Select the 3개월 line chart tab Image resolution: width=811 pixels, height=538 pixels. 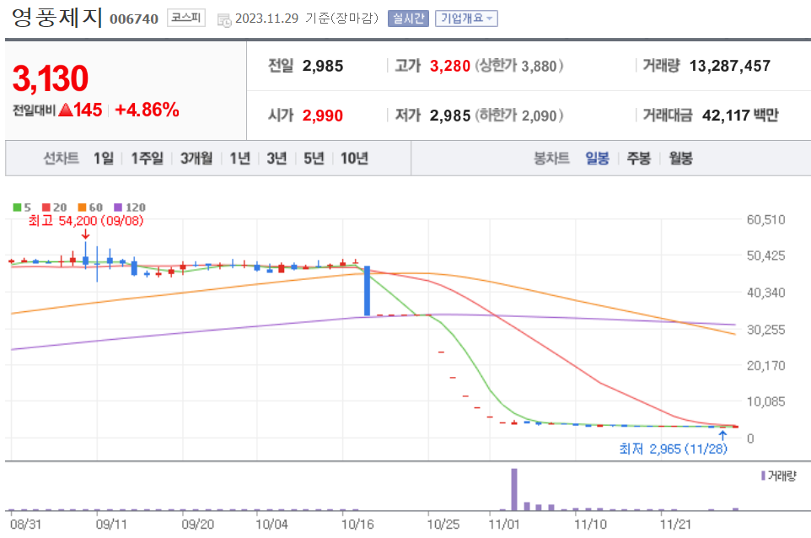pos(196,158)
